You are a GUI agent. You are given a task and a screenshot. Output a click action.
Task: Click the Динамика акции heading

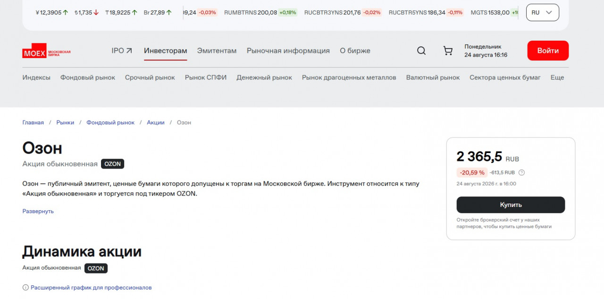click(x=82, y=251)
